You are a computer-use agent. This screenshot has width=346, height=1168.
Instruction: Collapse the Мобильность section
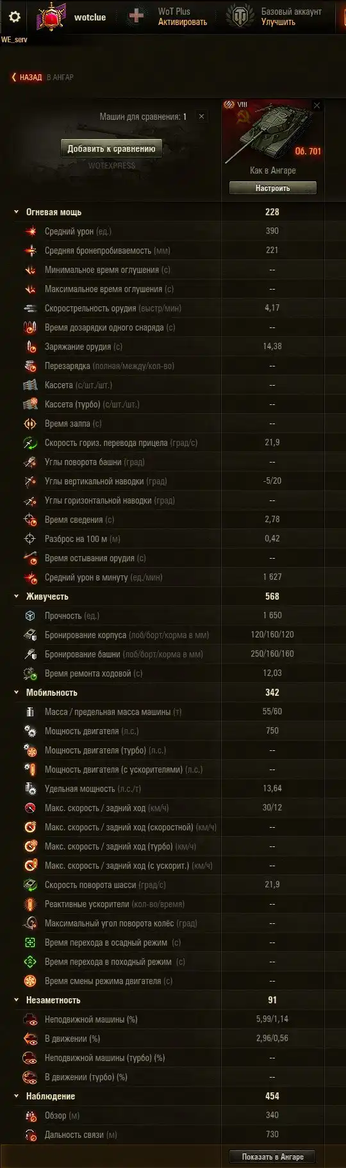[x=17, y=693]
